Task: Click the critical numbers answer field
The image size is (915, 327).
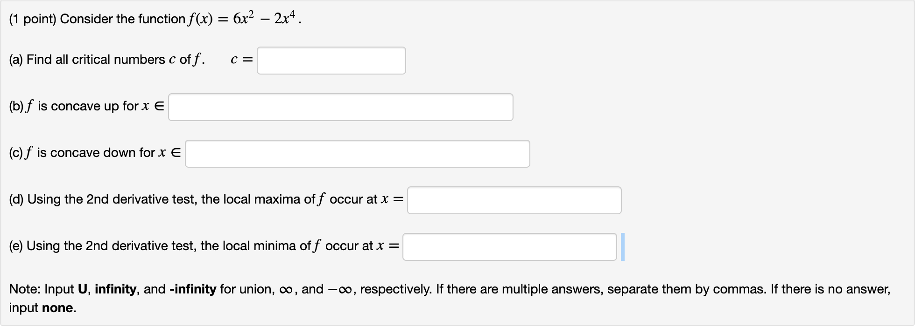Action: pos(331,60)
